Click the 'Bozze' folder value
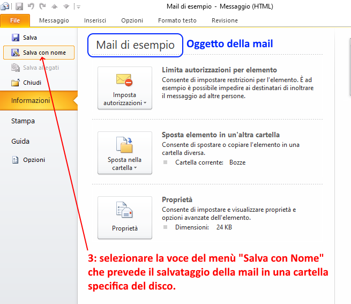Image resolution: width=351 pixels, height=304 pixels. tap(237, 162)
